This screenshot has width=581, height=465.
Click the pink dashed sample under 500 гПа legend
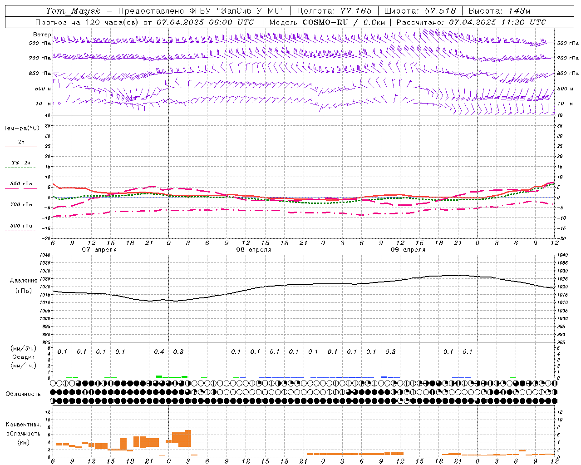point(20,231)
